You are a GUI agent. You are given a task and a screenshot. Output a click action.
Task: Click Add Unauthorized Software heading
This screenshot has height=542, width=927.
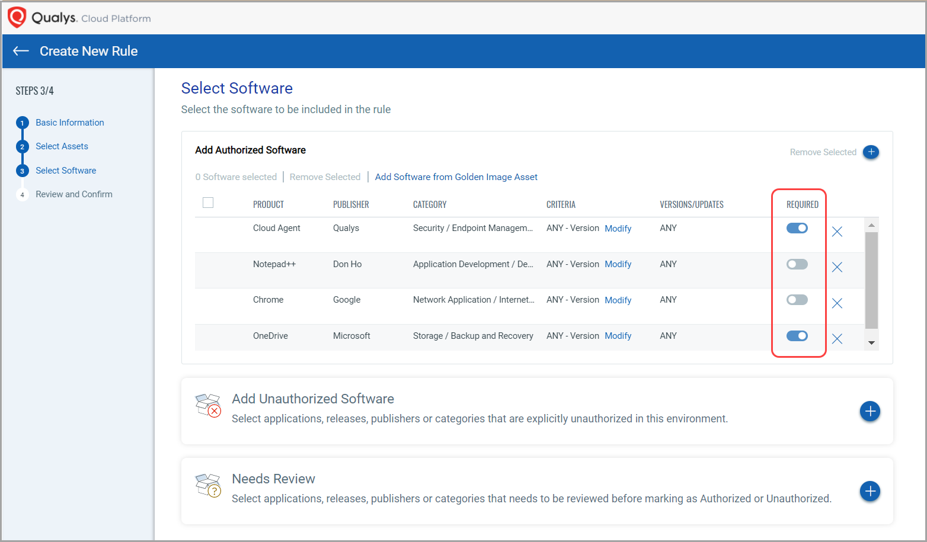click(x=313, y=399)
